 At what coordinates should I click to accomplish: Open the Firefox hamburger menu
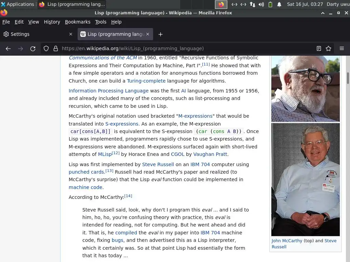pos(342,48)
